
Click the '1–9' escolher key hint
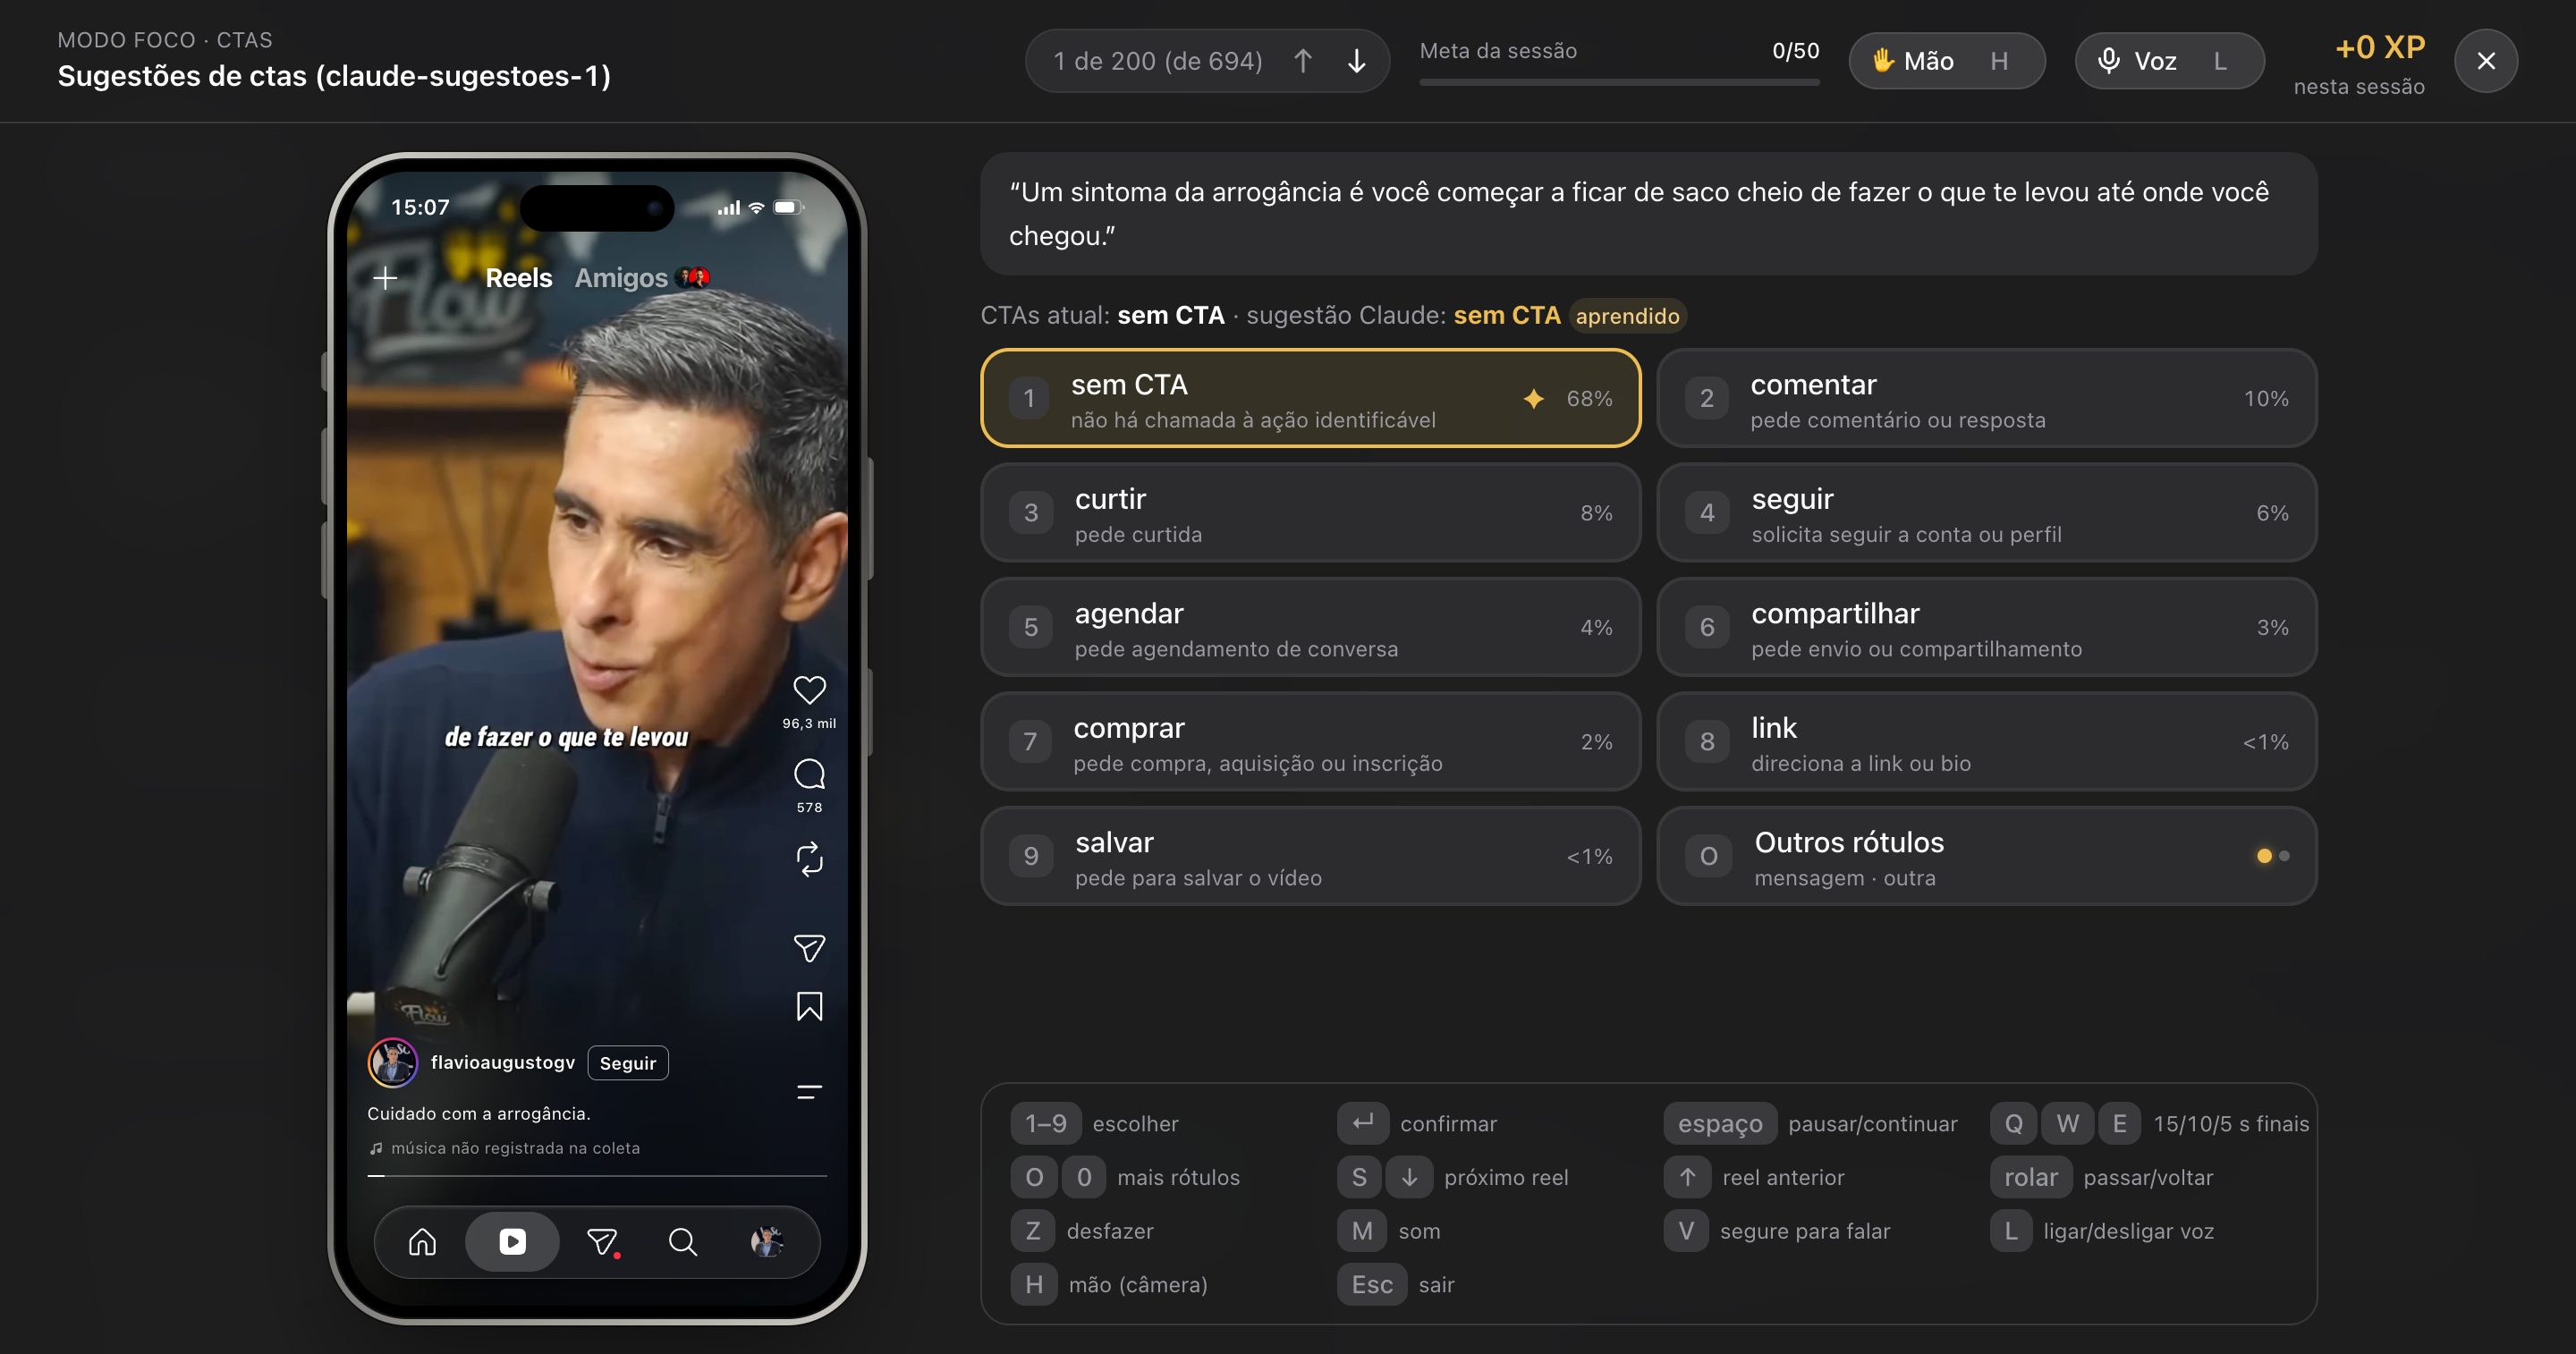1045,1124
